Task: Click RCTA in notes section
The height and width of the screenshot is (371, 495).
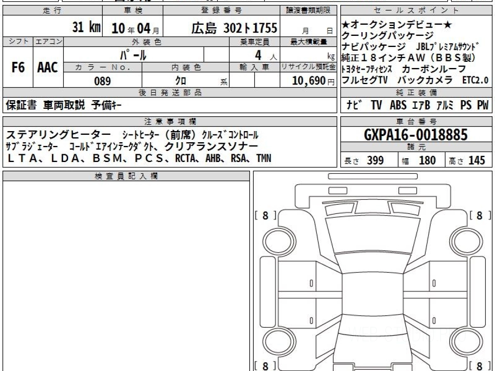Action: click(x=186, y=158)
